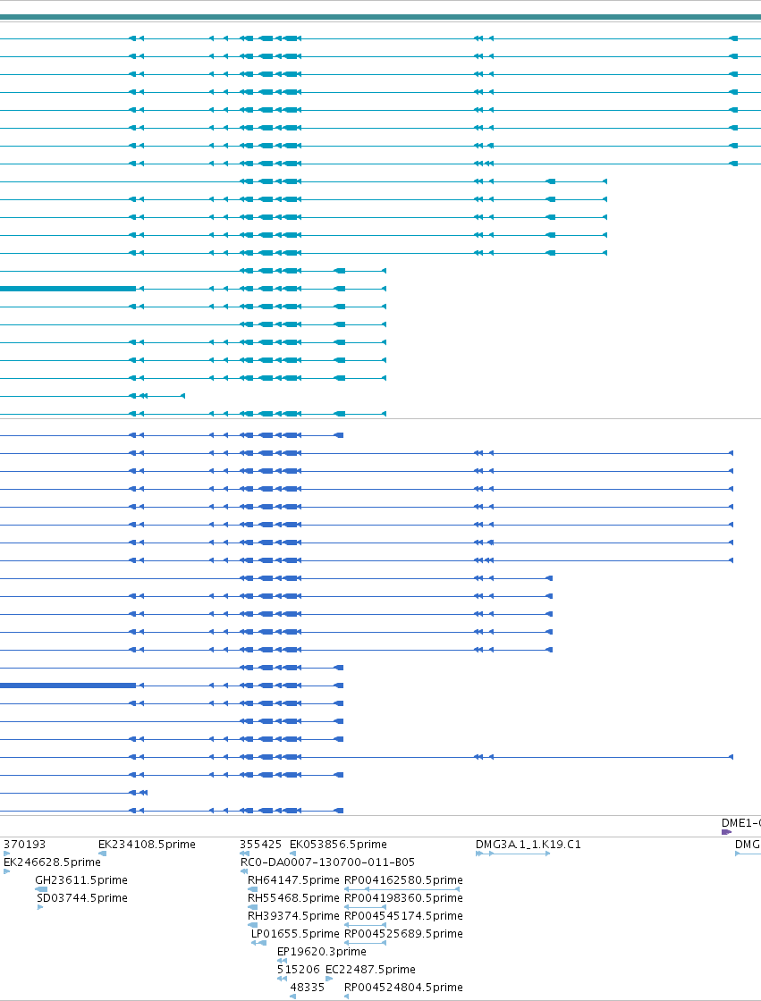Click the RP004162580.5prime label

[x=403, y=879]
